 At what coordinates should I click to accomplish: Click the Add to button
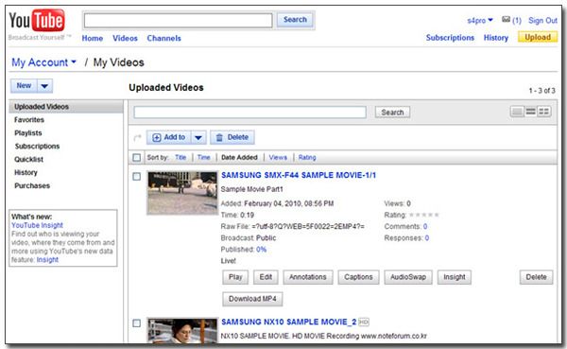(x=169, y=137)
